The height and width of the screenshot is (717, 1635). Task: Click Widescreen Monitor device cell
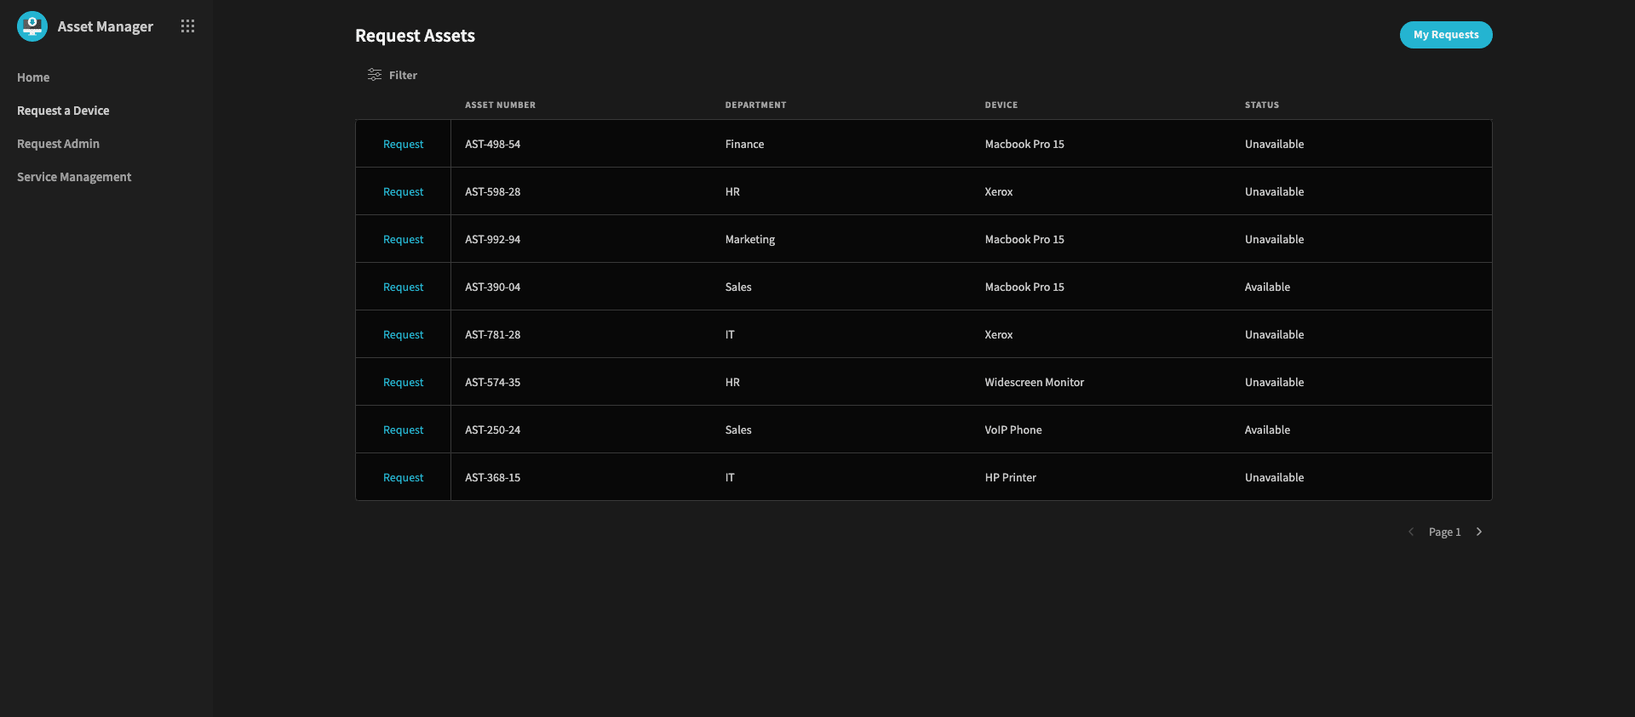tap(1035, 382)
